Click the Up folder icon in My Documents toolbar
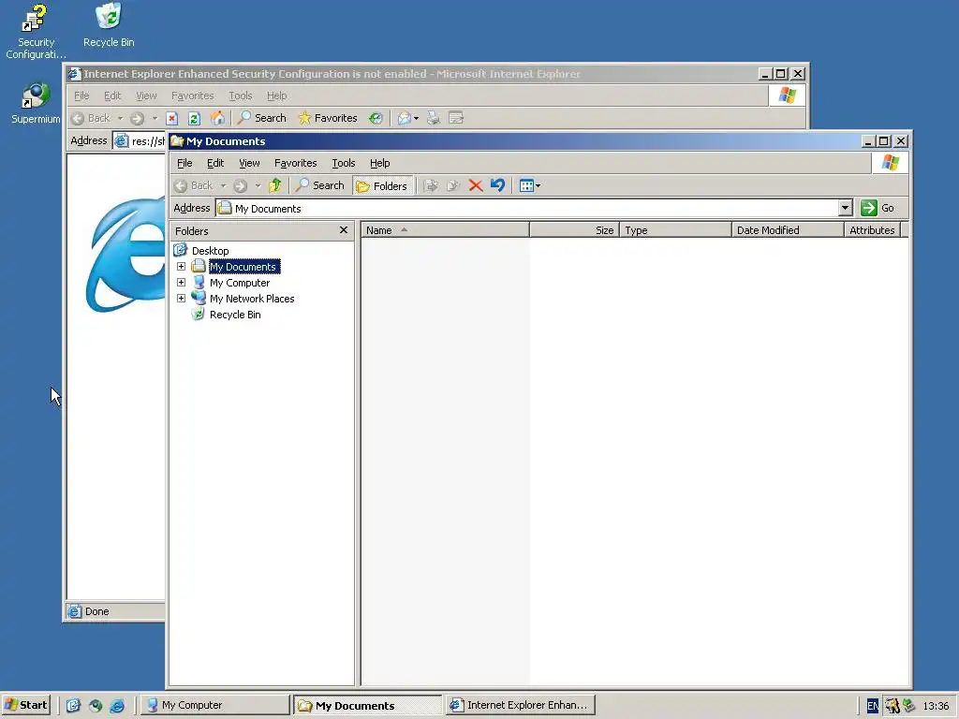The image size is (959, 719). pyautogui.click(x=274, y=185)
